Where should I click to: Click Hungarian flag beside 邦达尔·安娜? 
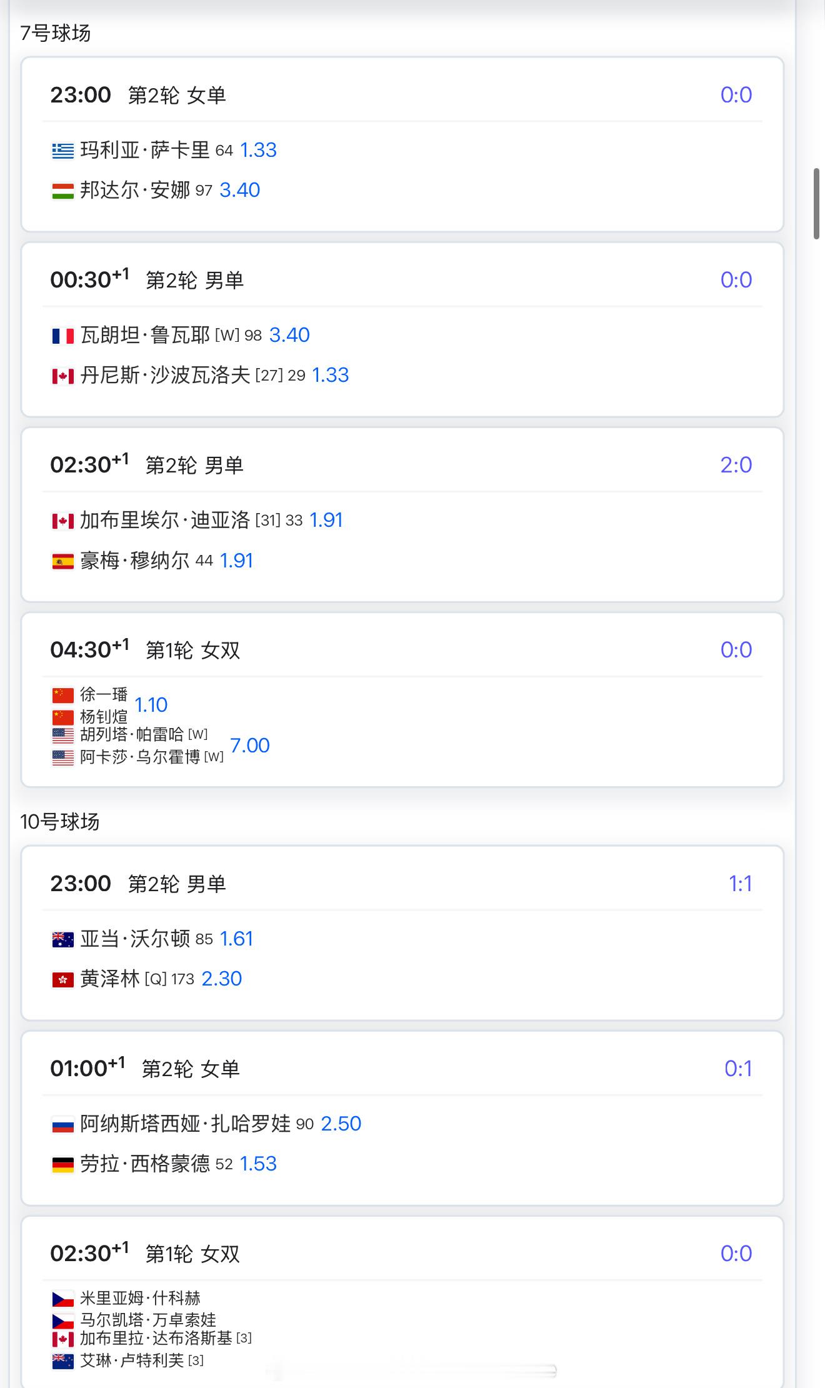(62, 191)
